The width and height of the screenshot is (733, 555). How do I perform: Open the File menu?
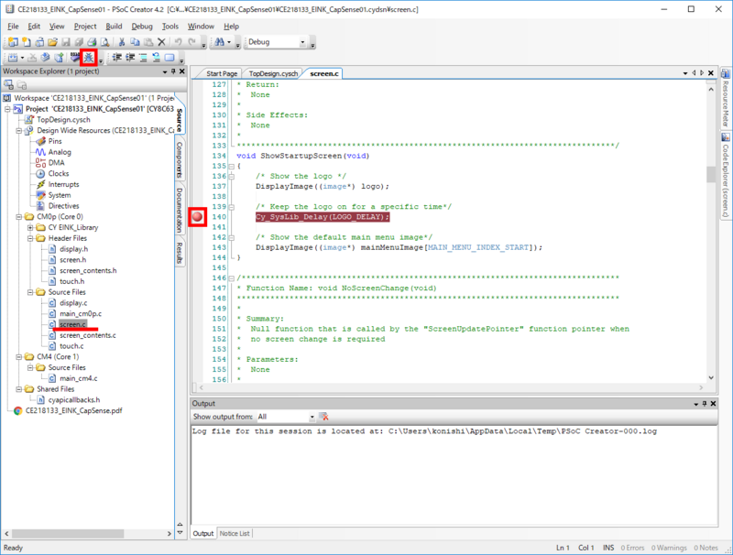pyautogui.click(x=13, y=27)
